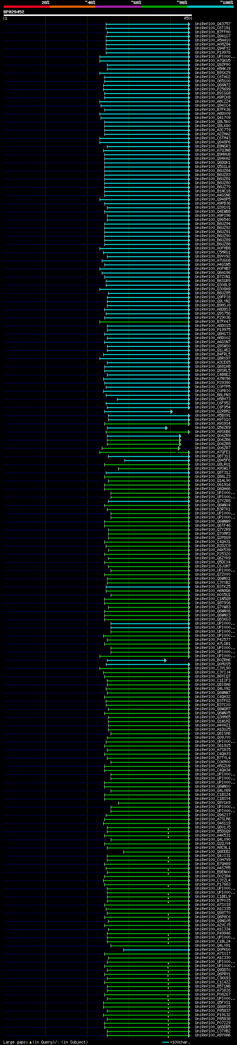237x1045 pixels.
Task: Open entry UniRef100_P07229
Action: pos(213,1023)
